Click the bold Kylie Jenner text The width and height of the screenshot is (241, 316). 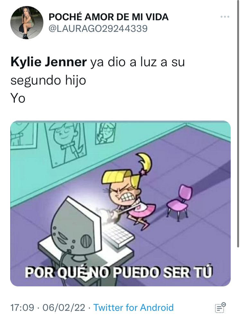49,62
